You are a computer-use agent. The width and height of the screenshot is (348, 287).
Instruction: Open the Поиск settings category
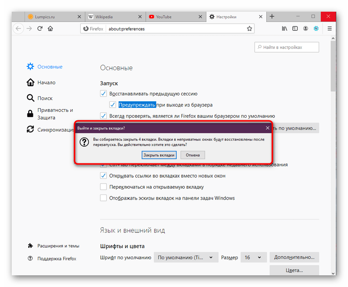pos(40,98)
